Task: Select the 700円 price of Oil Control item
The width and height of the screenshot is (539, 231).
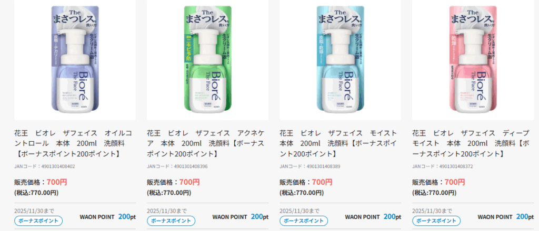Action: 57,182
